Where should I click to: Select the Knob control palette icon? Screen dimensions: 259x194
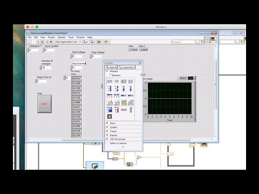[x=110, y=103]
